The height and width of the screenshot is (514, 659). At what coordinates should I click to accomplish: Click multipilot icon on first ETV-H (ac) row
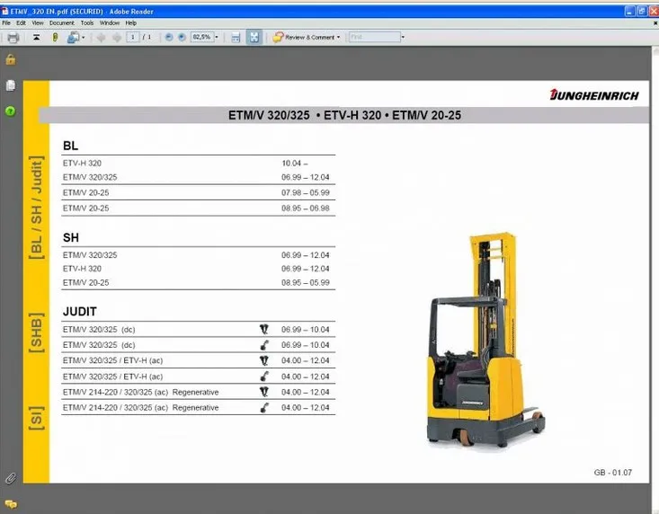pos(264,360)
